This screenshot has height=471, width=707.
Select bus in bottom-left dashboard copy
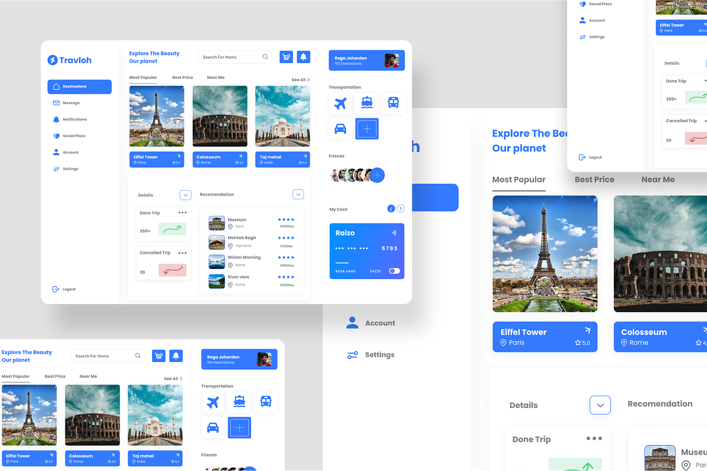[266, 402]
